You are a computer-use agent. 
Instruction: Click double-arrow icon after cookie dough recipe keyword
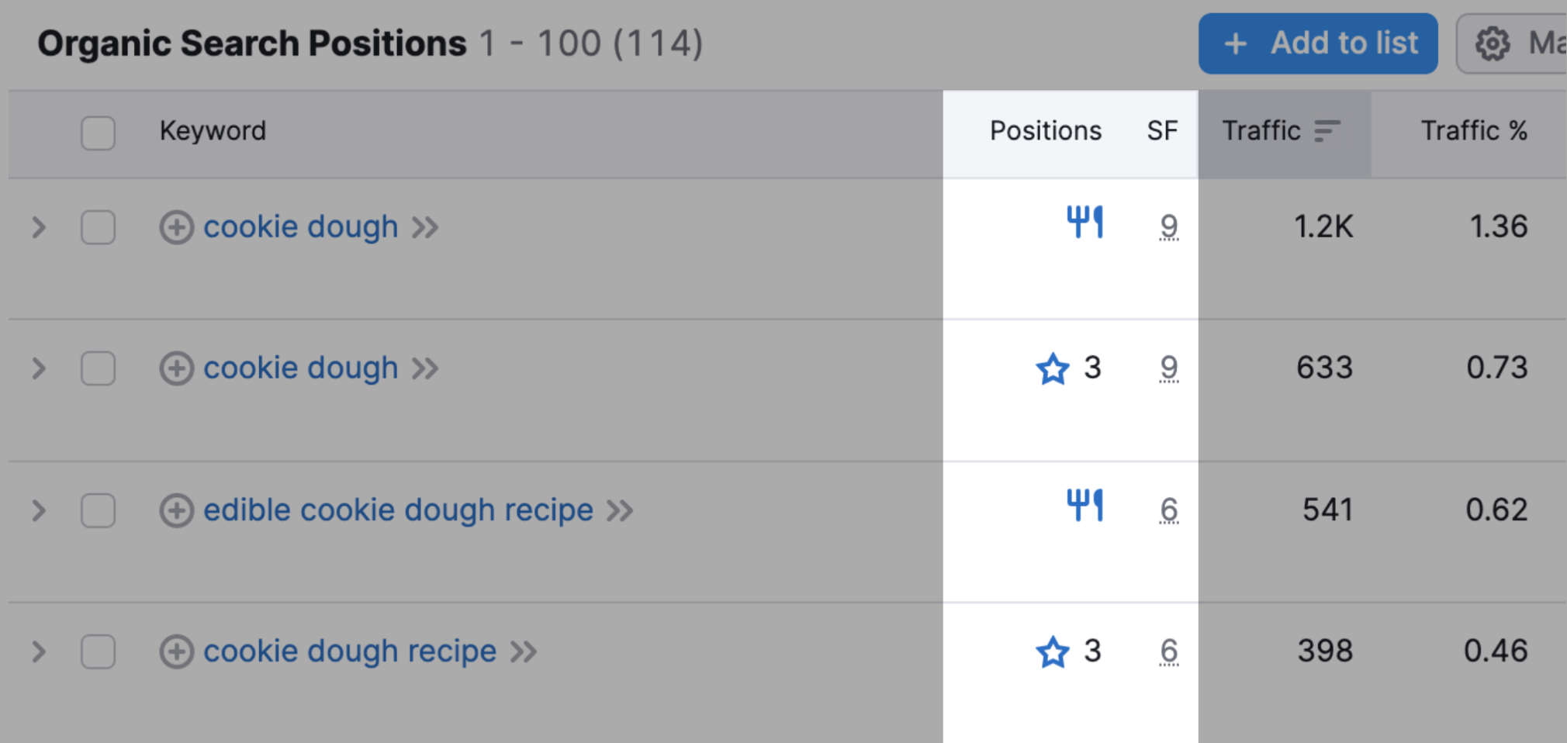click(524, 652)
